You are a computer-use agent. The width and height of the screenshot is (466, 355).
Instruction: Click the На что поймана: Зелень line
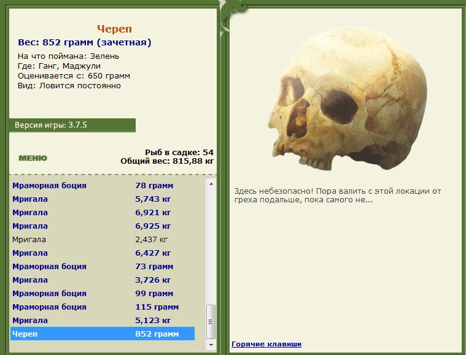[68, 56]
